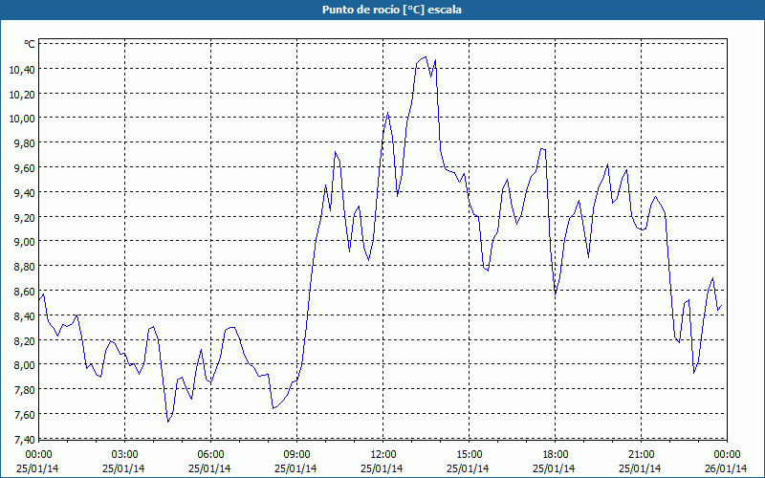765x478 pixels.
Task: Select the 12:00 time axis label
Action: pos(383,455)
